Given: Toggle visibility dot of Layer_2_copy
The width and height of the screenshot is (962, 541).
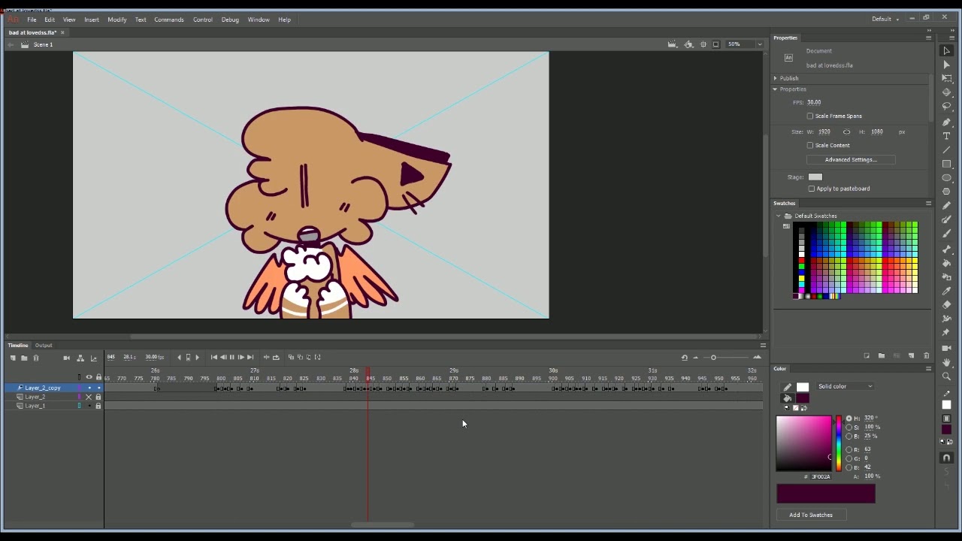Looking at the screenshot, I should [89, 388].
